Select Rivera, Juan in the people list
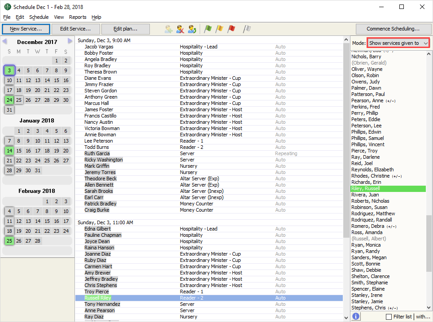Screen dimensions: 433x322 (365, 195)
